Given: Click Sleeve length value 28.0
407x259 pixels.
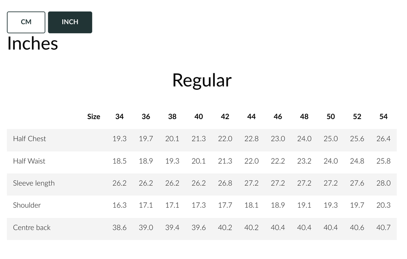Looking at the screenshot, I should click(x=383, y=183).
